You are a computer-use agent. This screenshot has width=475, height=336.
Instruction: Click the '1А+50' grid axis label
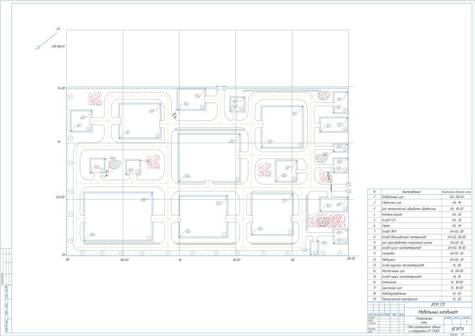(x=61, y=88)
